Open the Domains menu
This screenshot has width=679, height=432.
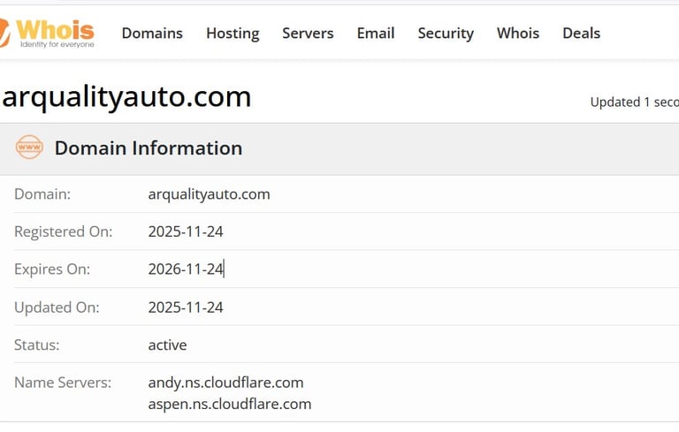[x=152, y=34]
